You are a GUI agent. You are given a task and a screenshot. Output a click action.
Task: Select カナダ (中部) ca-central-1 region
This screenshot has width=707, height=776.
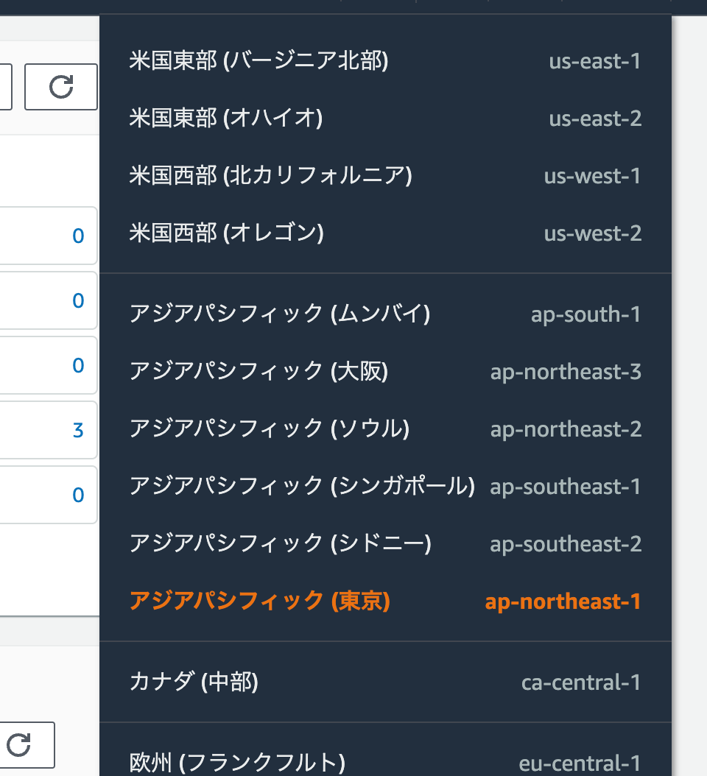(x=385, y=682)
